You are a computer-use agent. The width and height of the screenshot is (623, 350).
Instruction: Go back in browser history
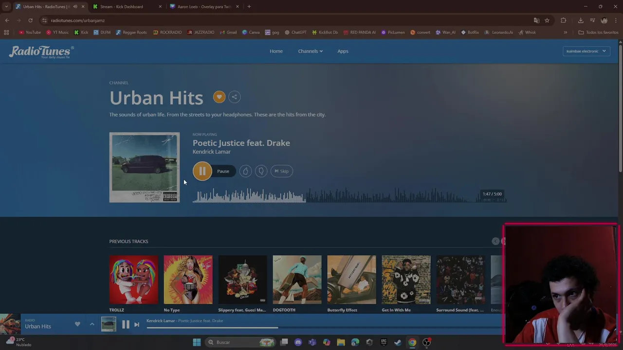(7, 20)
